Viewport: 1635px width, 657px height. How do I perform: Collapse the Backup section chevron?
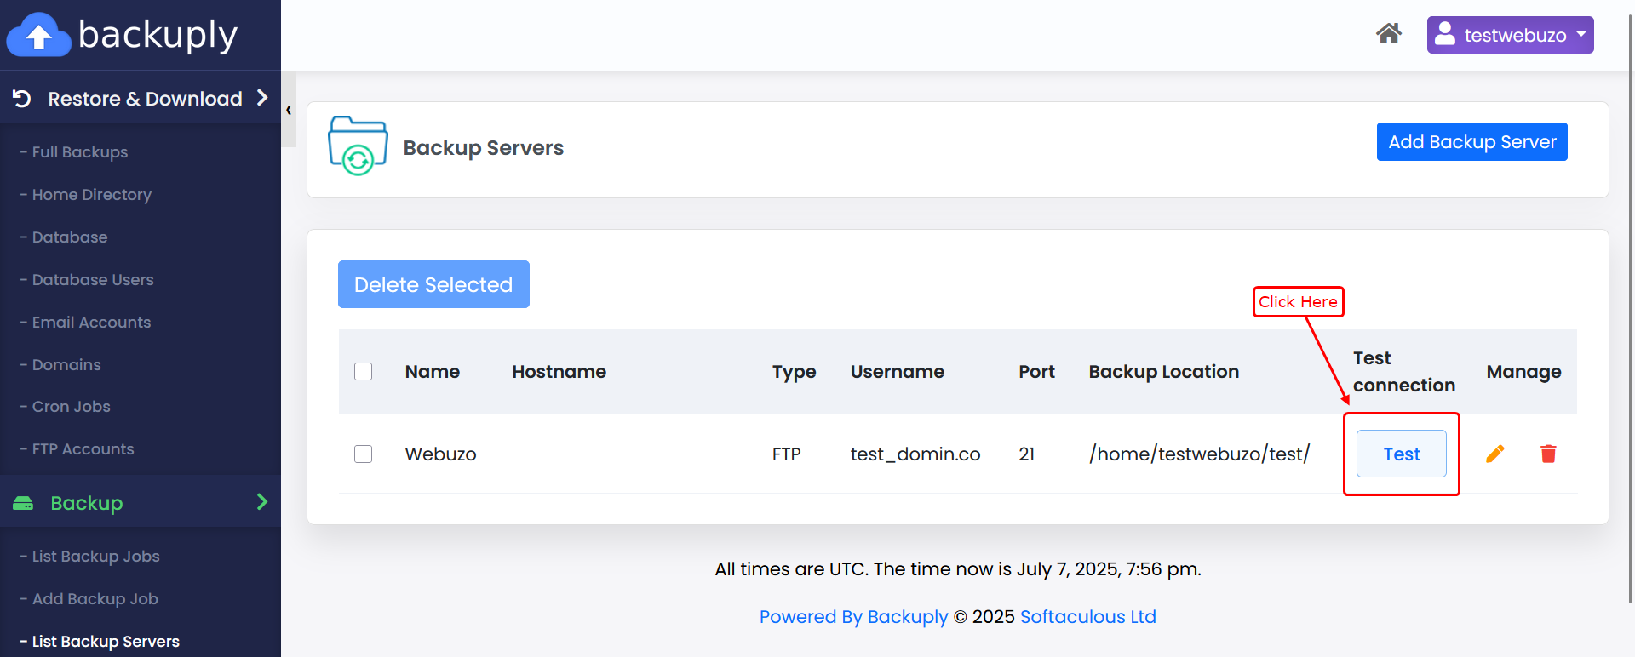point(262,502)
